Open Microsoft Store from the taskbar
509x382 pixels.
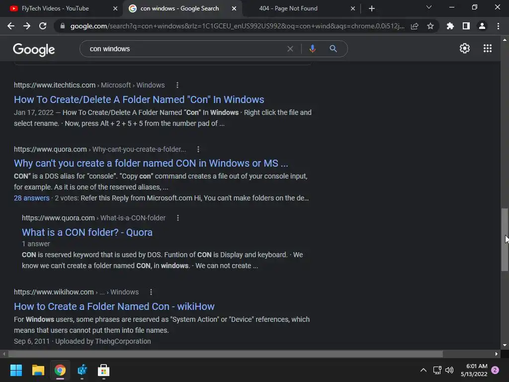click(x=103, y=370)
